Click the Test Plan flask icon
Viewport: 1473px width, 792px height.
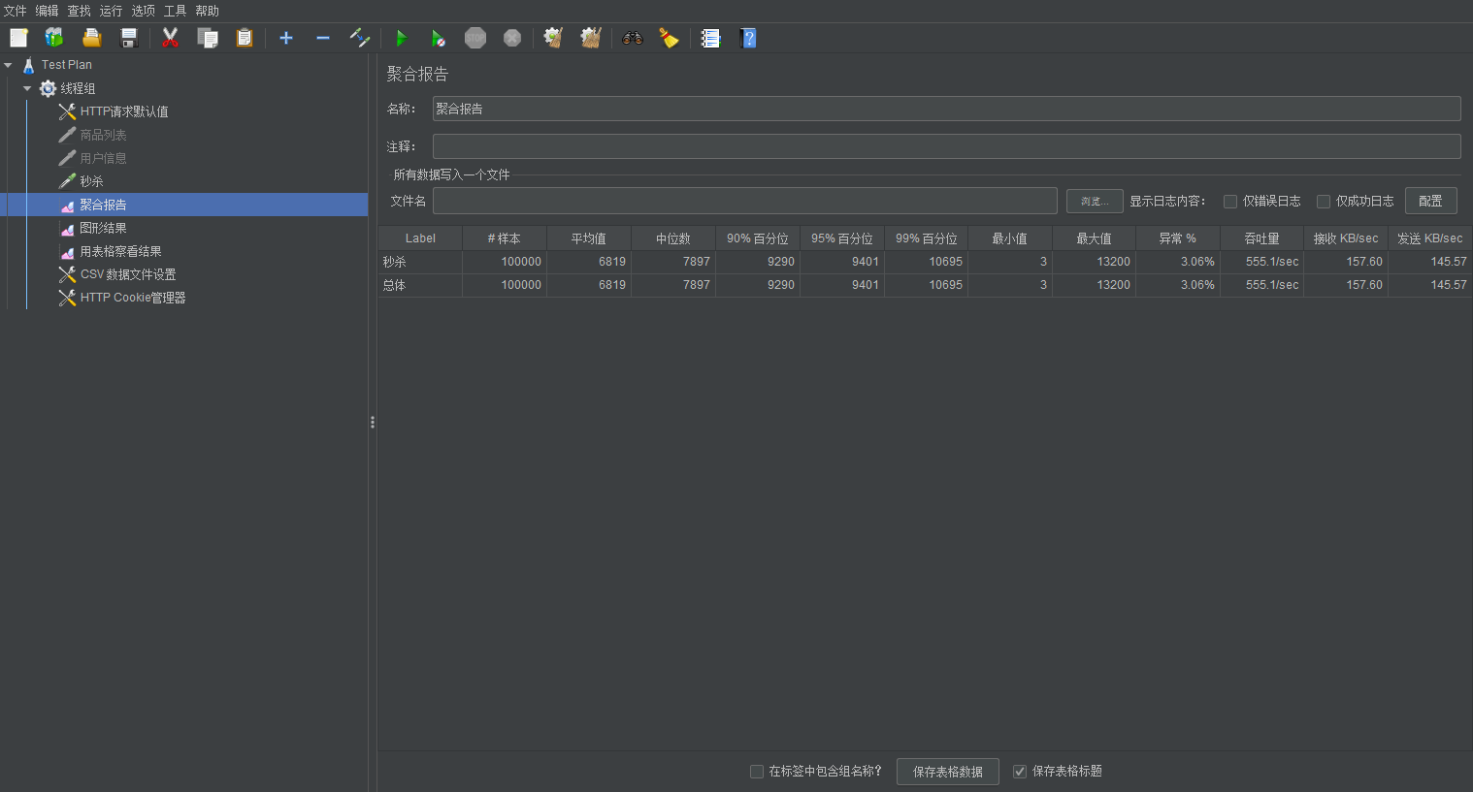pyautogui.click(x=29, y=65)
